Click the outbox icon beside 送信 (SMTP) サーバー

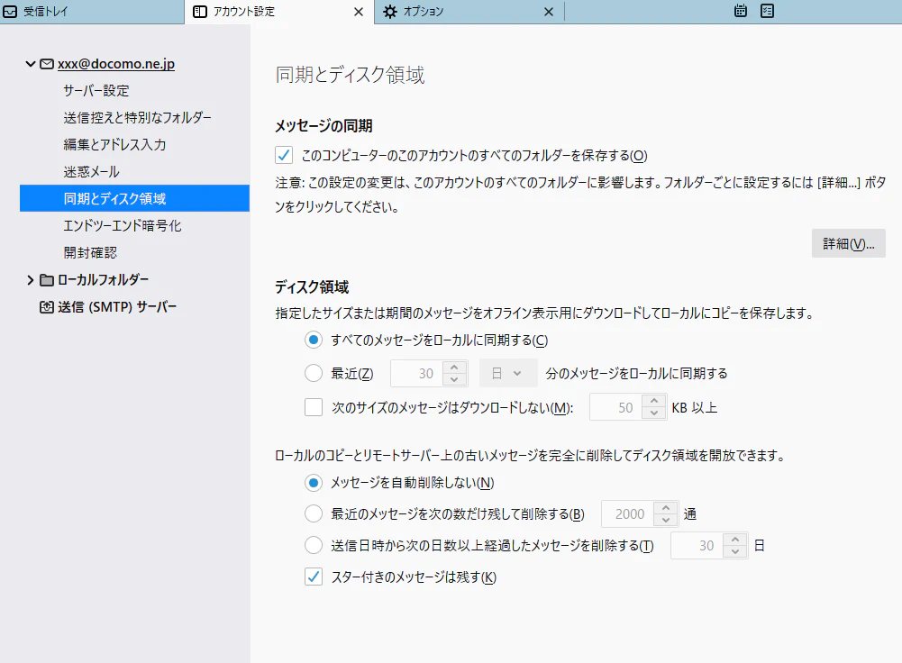coord(47,307)
